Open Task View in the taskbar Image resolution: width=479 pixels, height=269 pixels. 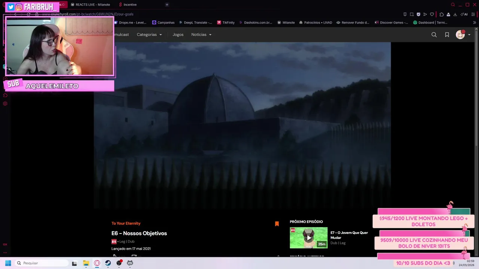74,263
